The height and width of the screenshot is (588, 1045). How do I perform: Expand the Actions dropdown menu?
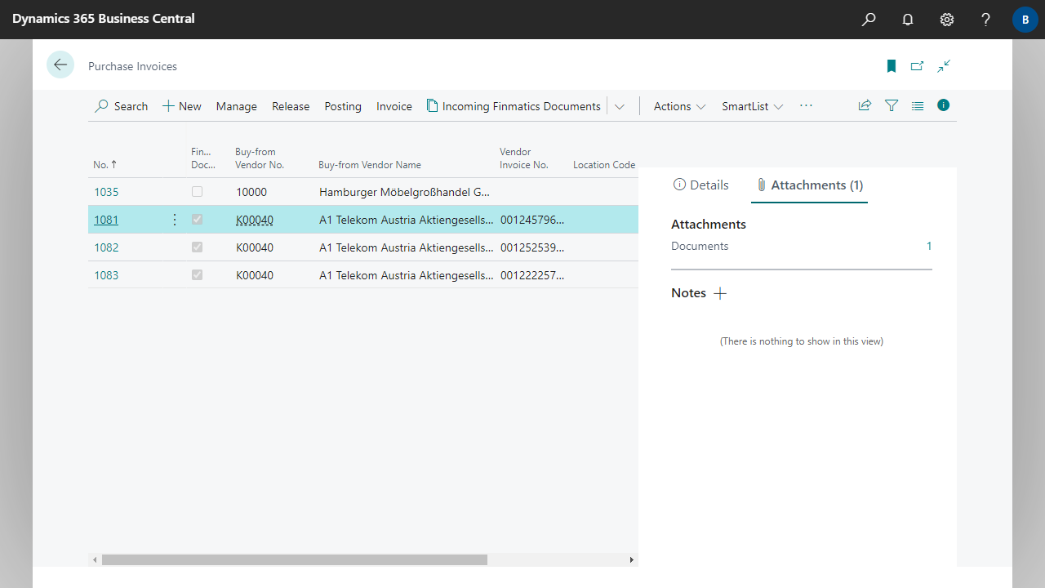click(x=679, y=106)
